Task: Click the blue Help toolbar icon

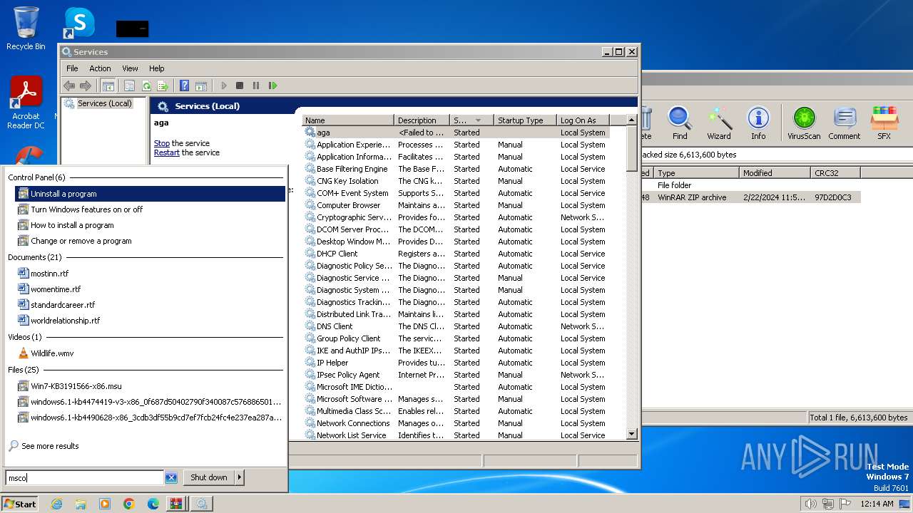Action: [184, 85]
